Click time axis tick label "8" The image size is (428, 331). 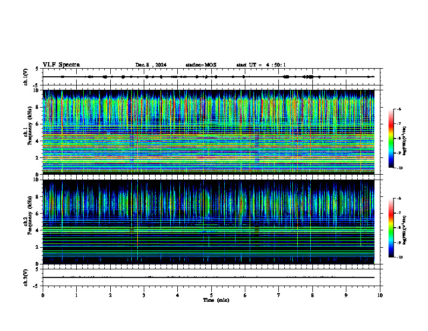coord(312,295)
